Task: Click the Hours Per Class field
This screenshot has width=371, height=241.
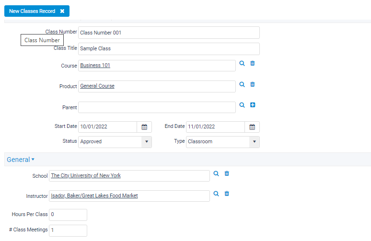Action: [x=68, y=215]
